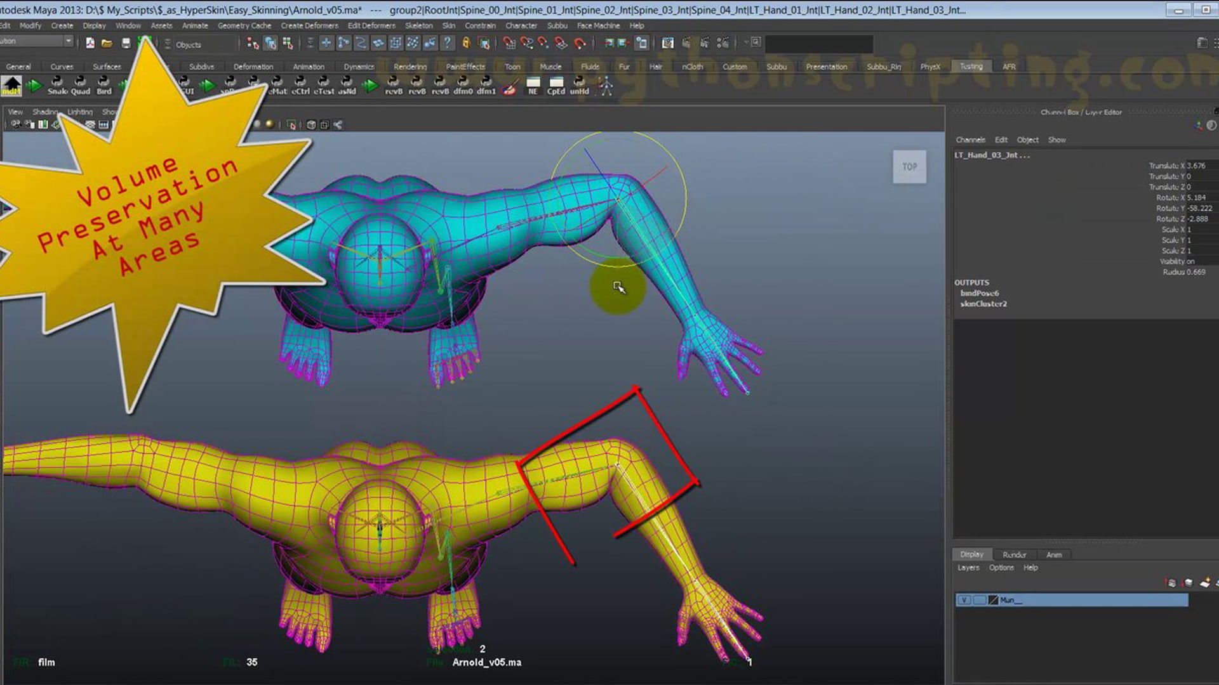Toggle the lock selection padlock icon

466,43
